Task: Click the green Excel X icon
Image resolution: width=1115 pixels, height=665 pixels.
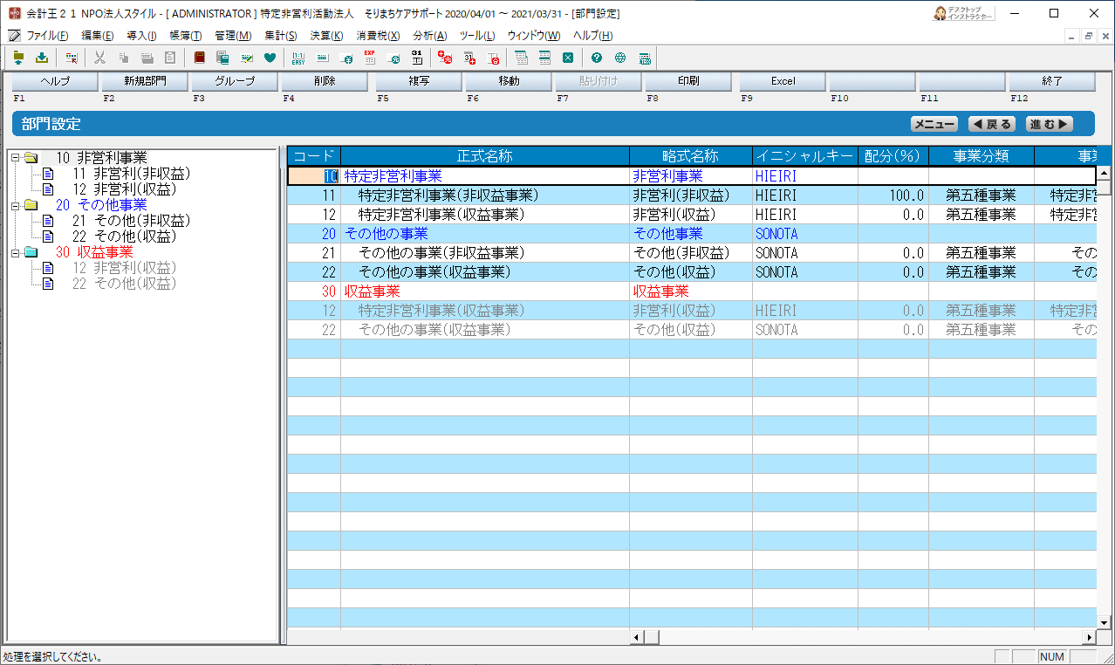Action: click(x=568, y=58)
